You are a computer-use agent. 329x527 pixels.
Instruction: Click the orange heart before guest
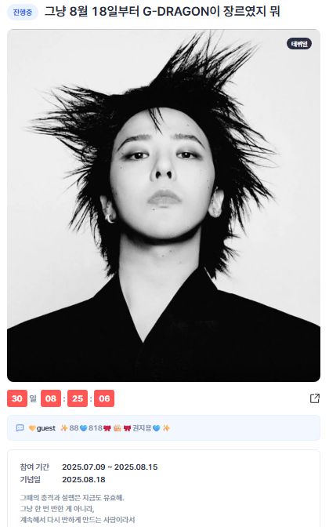point(32,428)
